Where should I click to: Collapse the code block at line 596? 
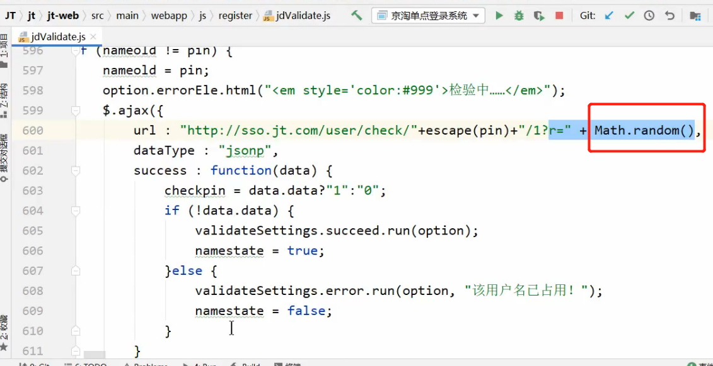[x=76, y=51]
